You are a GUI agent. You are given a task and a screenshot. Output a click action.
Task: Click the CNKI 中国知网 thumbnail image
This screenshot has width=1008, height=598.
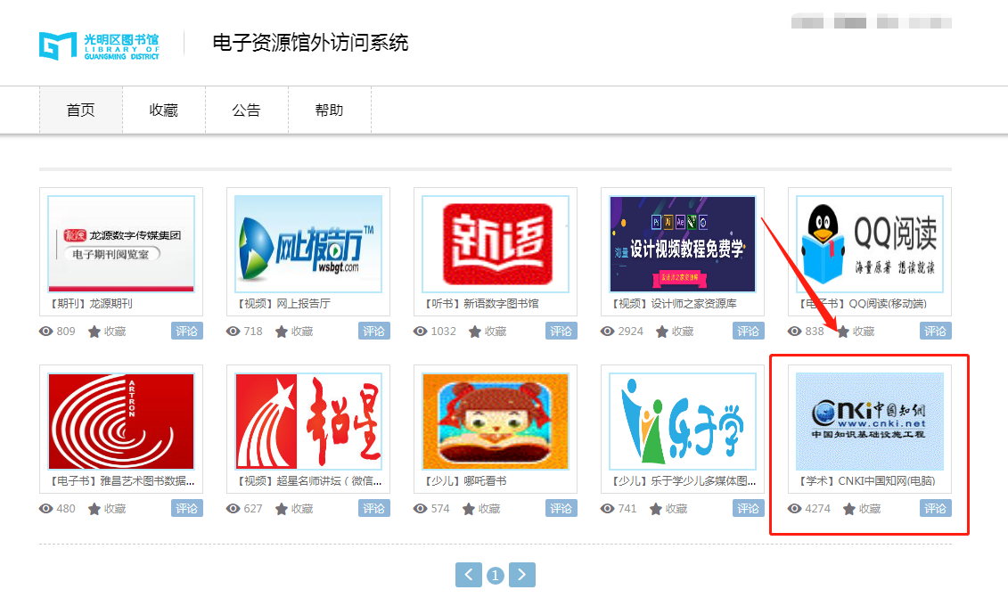pos(870,422)
